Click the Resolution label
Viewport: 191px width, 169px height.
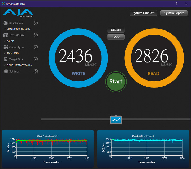pos(16,23)
